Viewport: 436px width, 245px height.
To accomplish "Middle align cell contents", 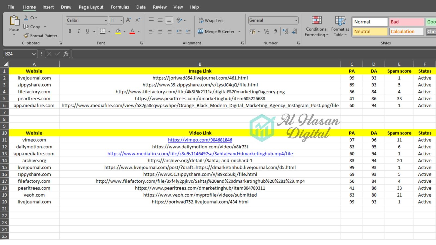I will [160, 20].
